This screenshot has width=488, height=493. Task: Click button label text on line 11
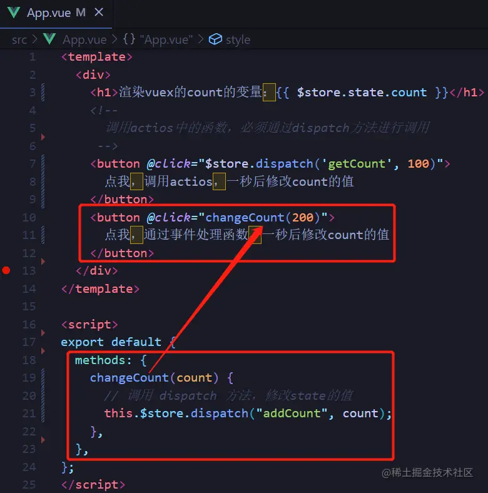point(247,235)
